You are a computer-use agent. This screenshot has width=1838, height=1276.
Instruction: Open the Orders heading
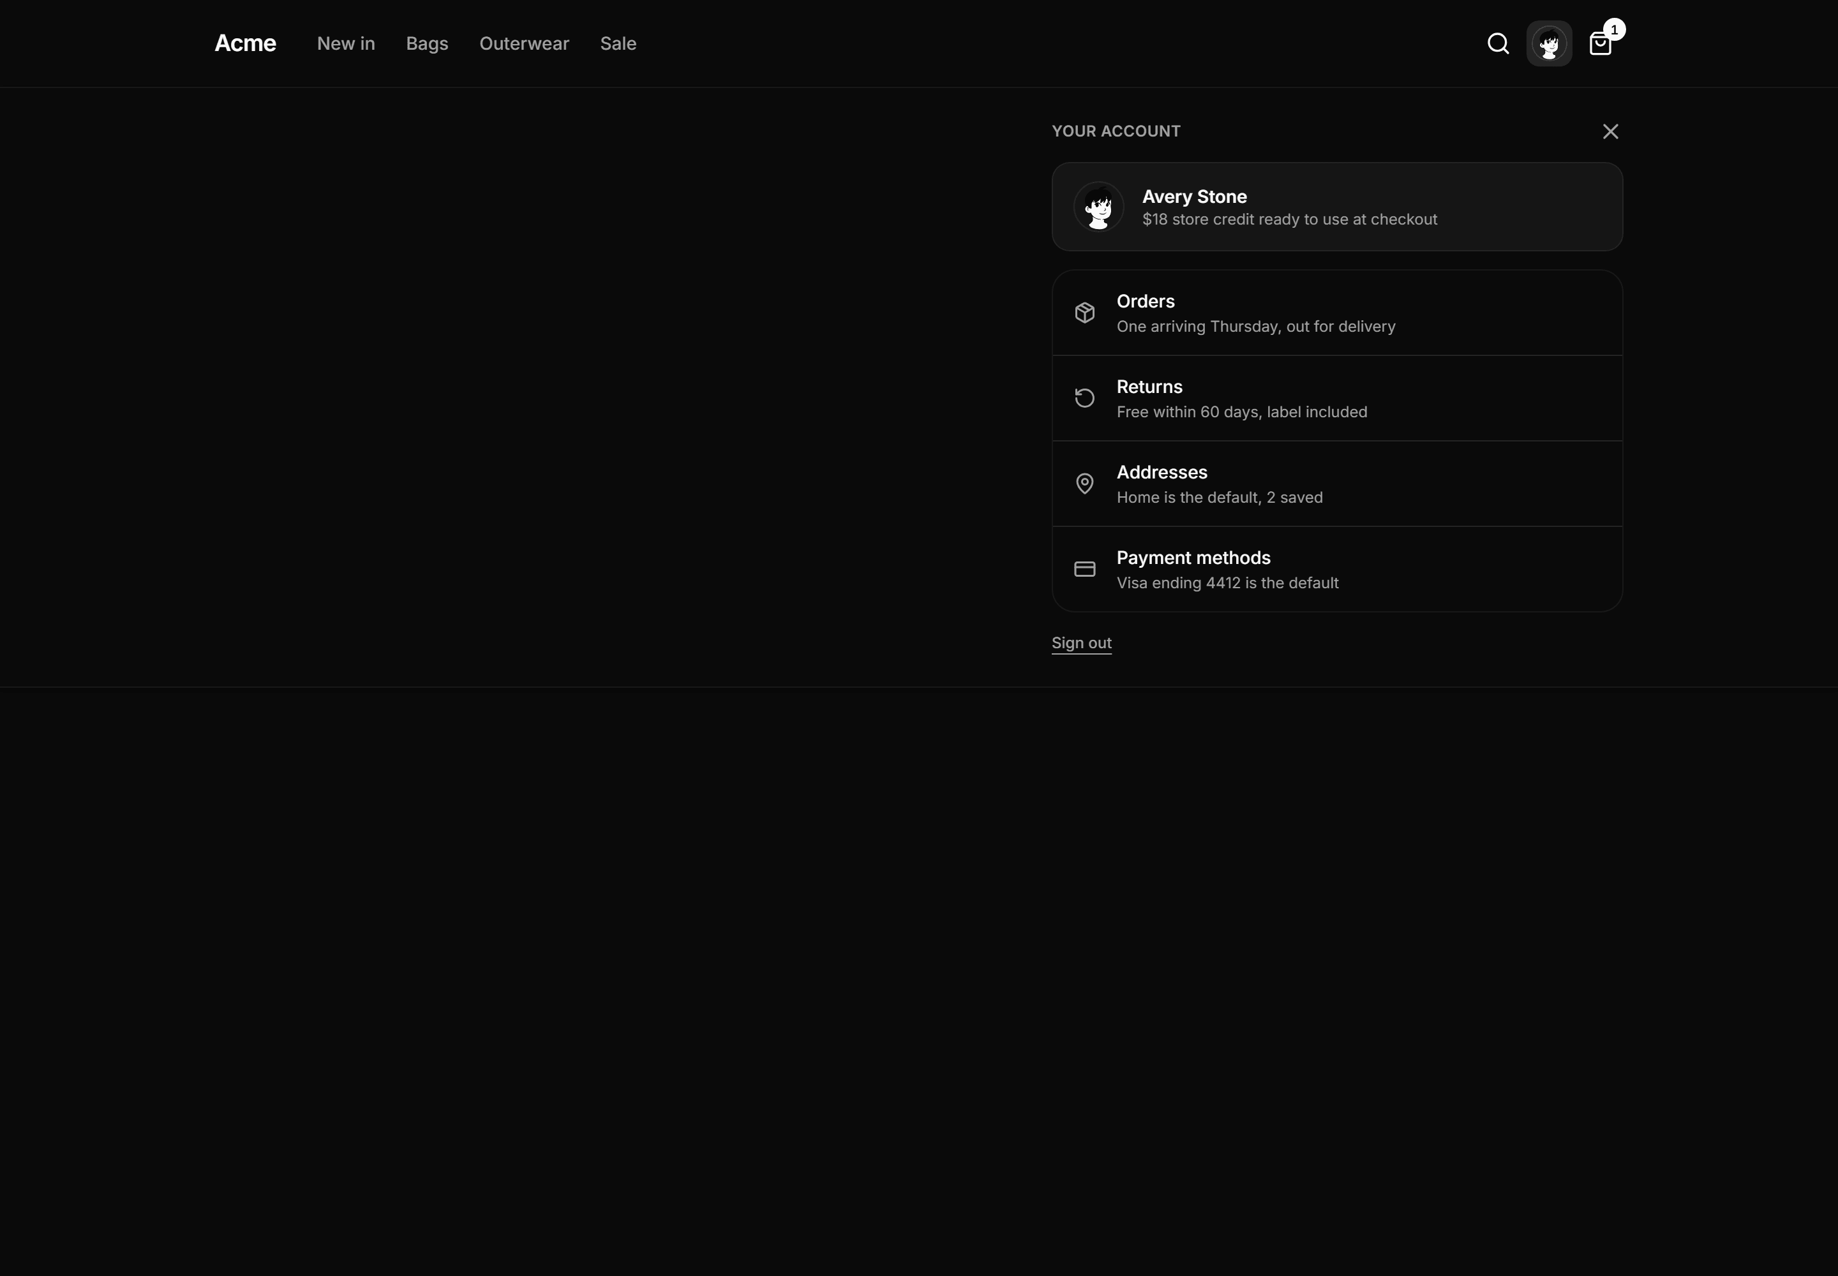click(x=1146, y=301)
